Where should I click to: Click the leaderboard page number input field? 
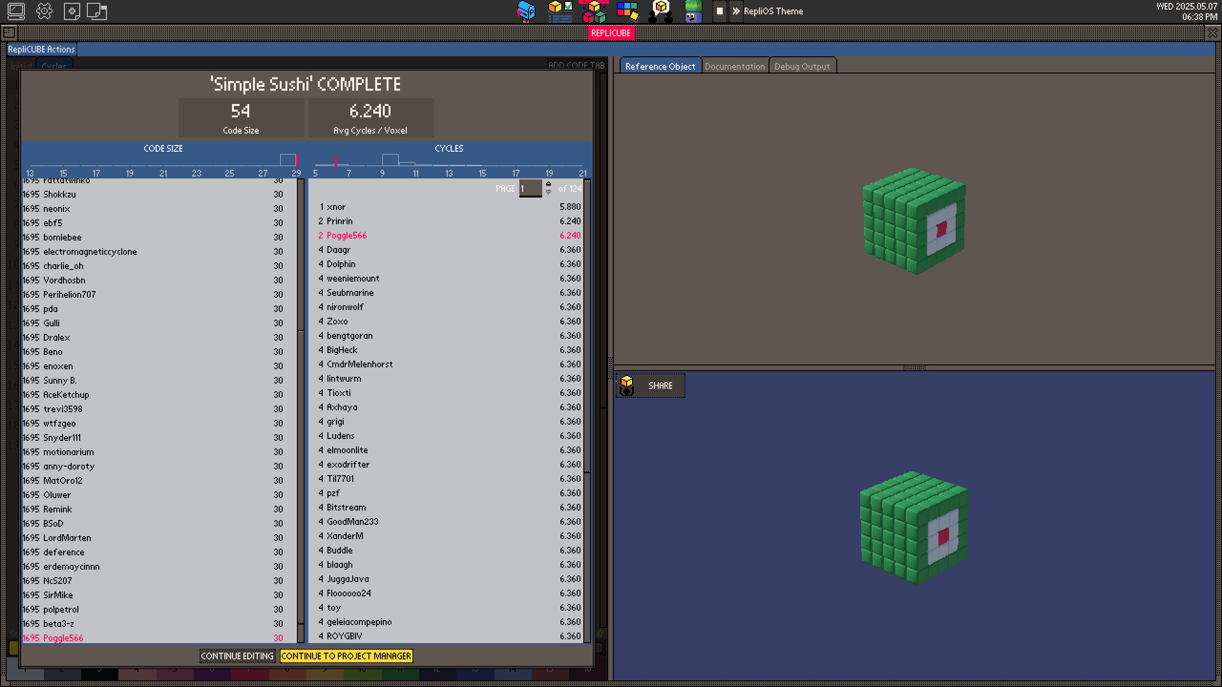pos(530,188)
